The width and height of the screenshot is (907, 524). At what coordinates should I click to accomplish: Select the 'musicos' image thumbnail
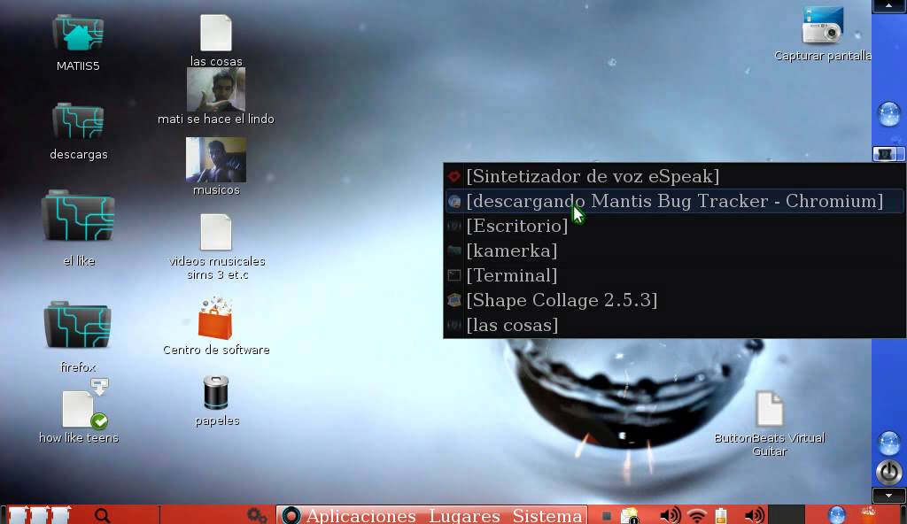click(x=216, y=159)
